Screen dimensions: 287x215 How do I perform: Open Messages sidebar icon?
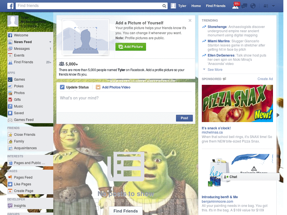pyautogui.click(x=10, y=49)
